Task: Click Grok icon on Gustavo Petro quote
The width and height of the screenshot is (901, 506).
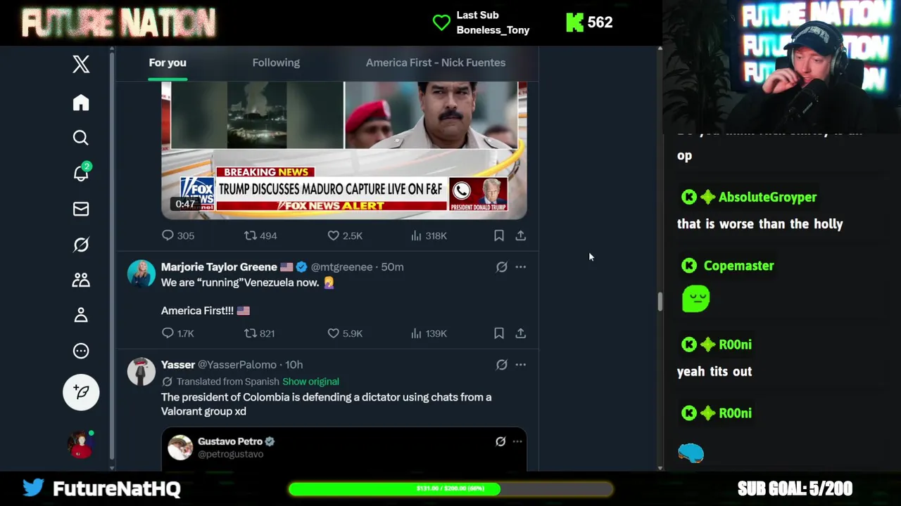Action: point(500,441)
